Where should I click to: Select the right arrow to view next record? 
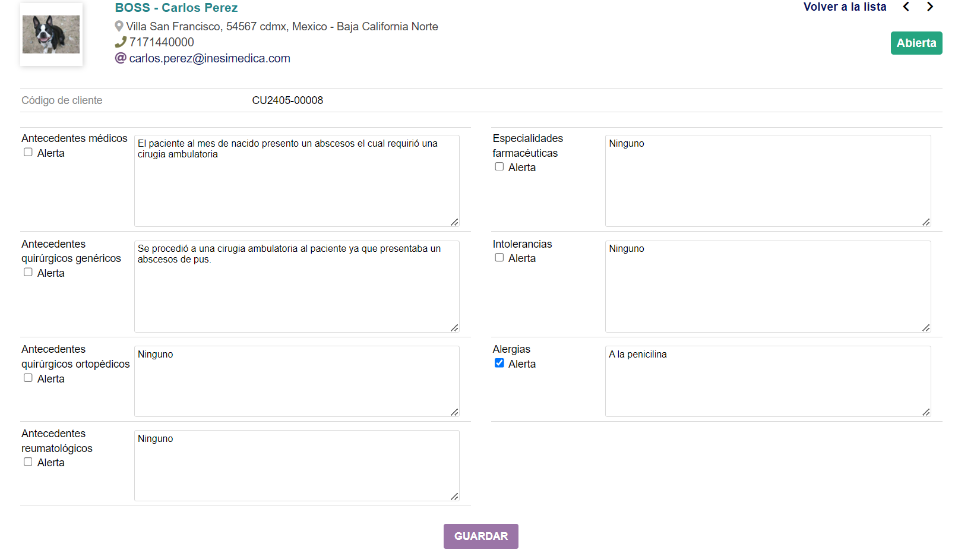coord(930,7)
